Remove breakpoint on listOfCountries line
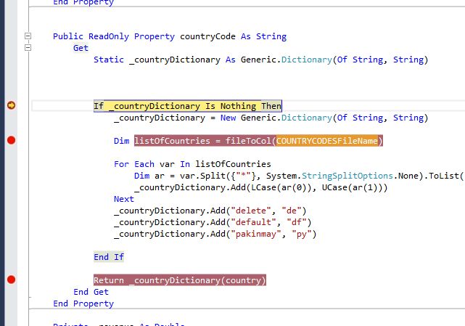 pos(12,140)
